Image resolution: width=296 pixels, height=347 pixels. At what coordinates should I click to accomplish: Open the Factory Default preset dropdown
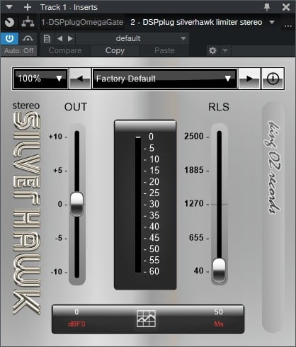pyautogui.click(x=165, y=79)
